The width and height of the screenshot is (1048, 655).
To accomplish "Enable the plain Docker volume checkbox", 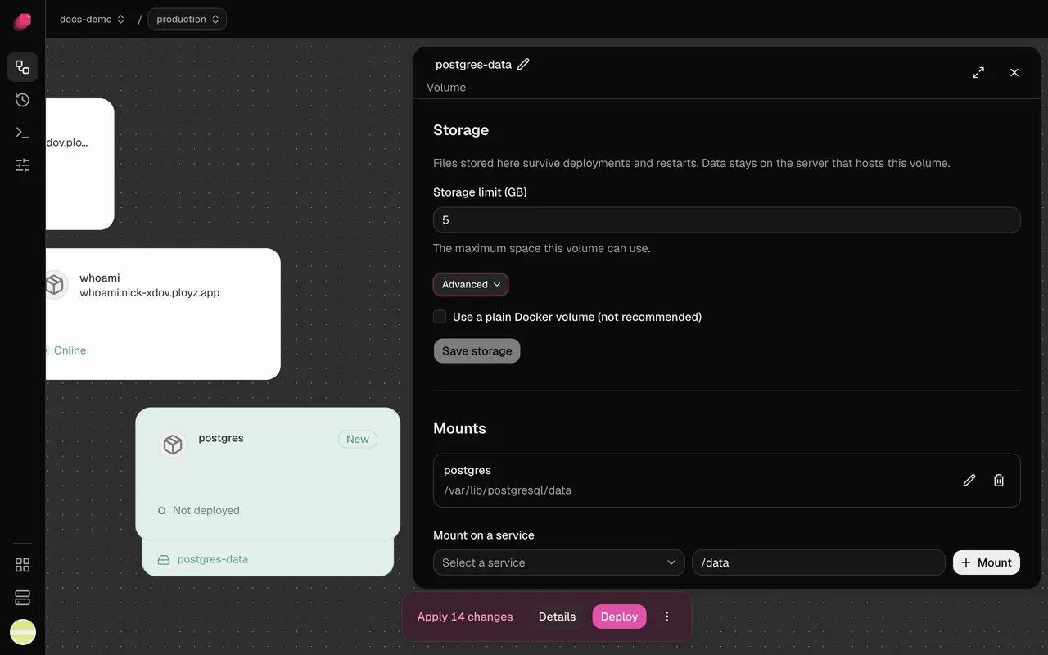I will click(x=440, y=317).
